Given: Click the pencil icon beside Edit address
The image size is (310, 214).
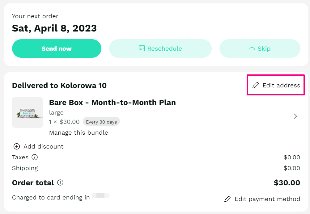Looking at the screenshot, I should click(255, 85).
